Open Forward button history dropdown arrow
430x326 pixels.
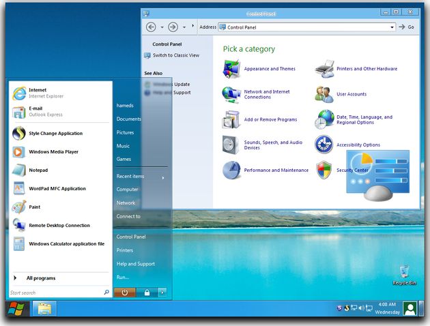(x=184, y=27)
